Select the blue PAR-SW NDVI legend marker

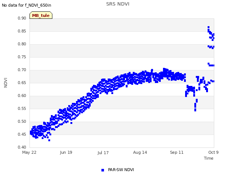point(103,170)
